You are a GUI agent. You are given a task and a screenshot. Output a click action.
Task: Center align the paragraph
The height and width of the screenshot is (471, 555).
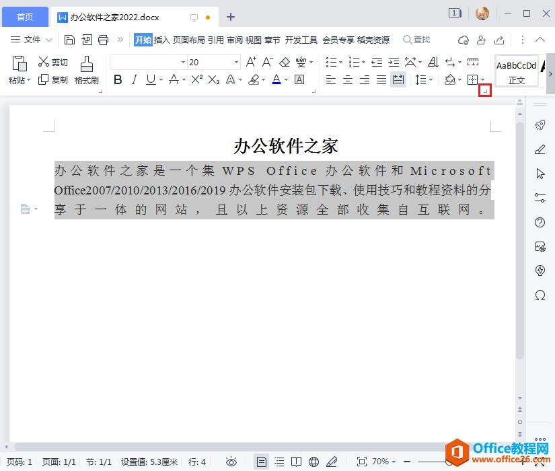click(x=348, y=79)
